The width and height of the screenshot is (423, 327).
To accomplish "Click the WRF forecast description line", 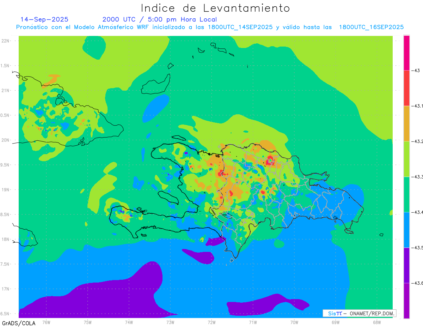I will pos(210,27).
